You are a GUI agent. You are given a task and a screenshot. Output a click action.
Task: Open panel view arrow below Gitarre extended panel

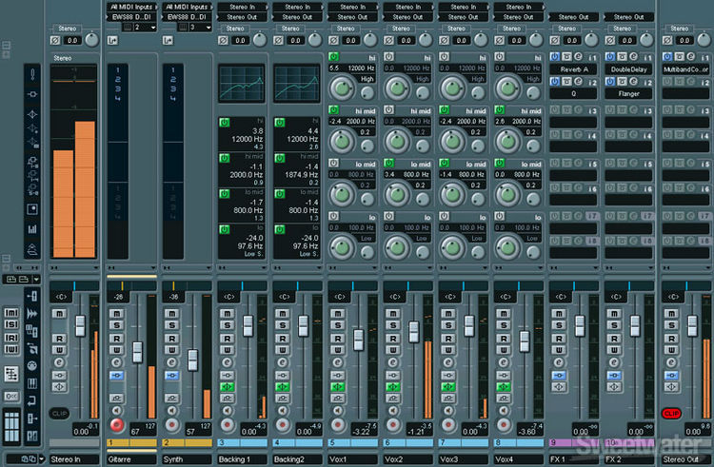tap(153, 268)
